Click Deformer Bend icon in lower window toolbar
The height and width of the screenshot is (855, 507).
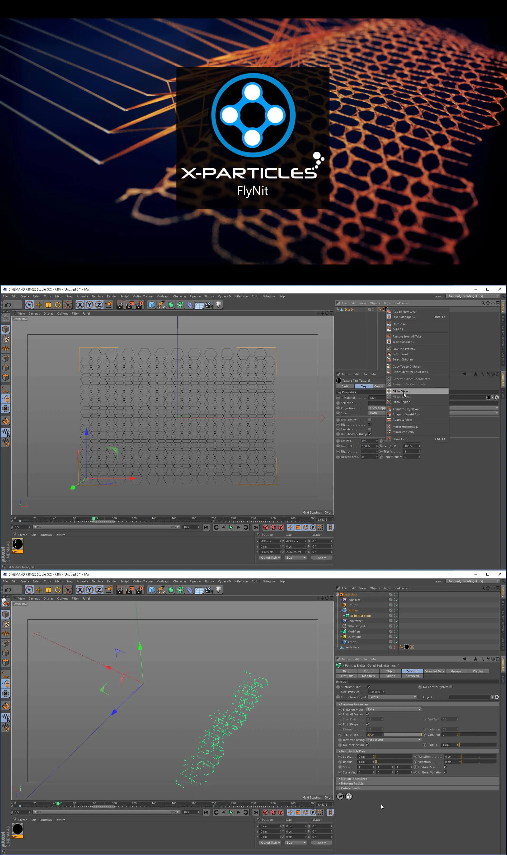coord(190,590)
